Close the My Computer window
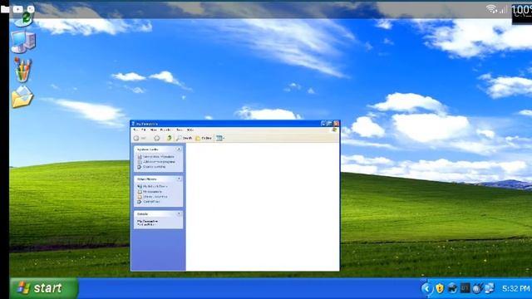Image resolution: width=532 pixels, height=299 pixels. (336, 124)
